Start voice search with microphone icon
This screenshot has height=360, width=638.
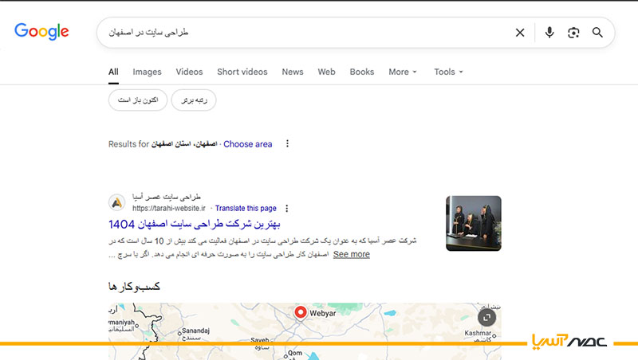[x=549, y=33]
